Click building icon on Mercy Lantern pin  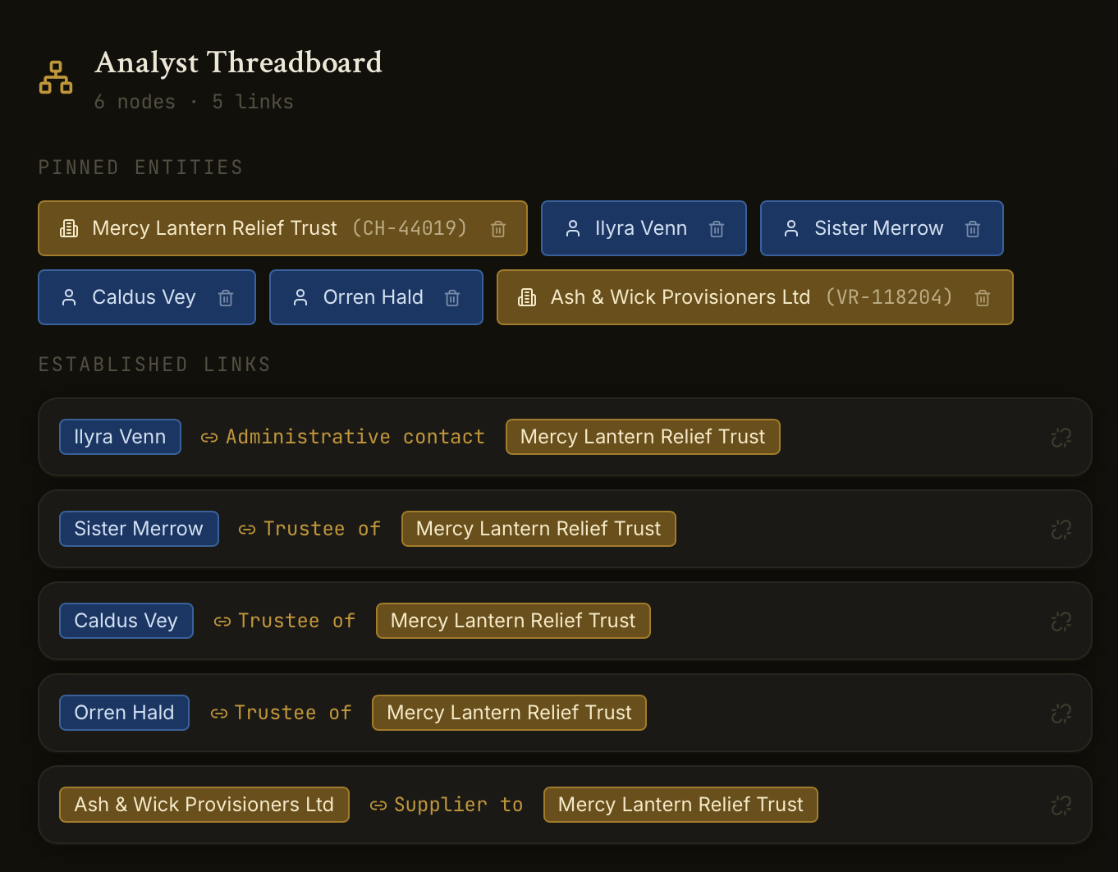click(69, 228)
